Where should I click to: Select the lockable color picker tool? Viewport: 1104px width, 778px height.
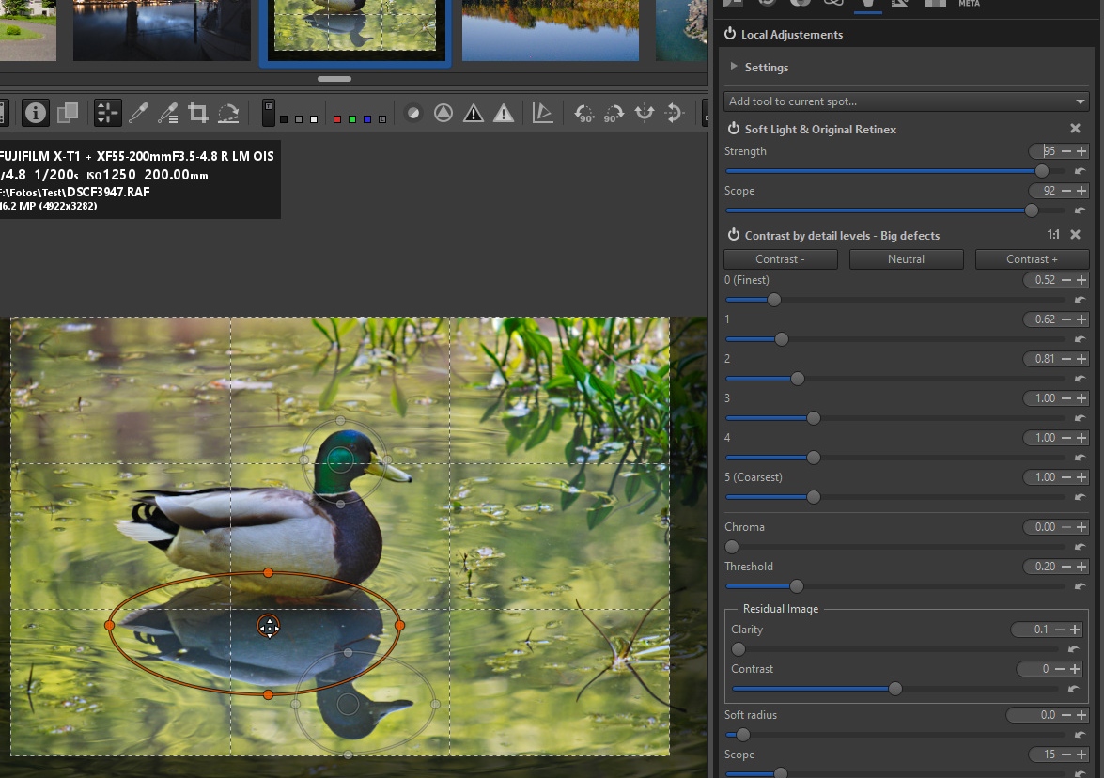coord(167,113)
